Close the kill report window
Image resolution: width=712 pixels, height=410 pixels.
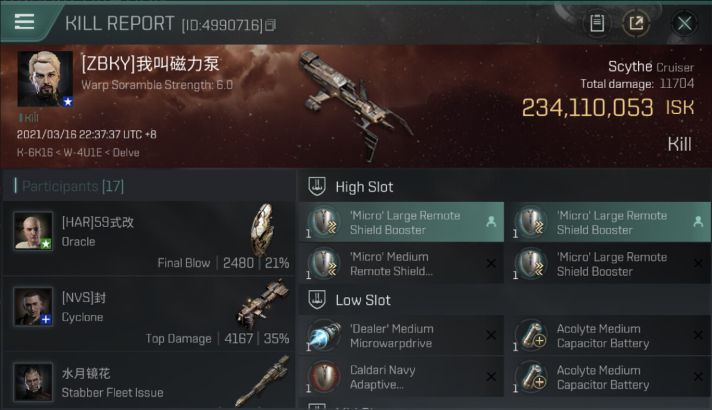click(684, 24)
